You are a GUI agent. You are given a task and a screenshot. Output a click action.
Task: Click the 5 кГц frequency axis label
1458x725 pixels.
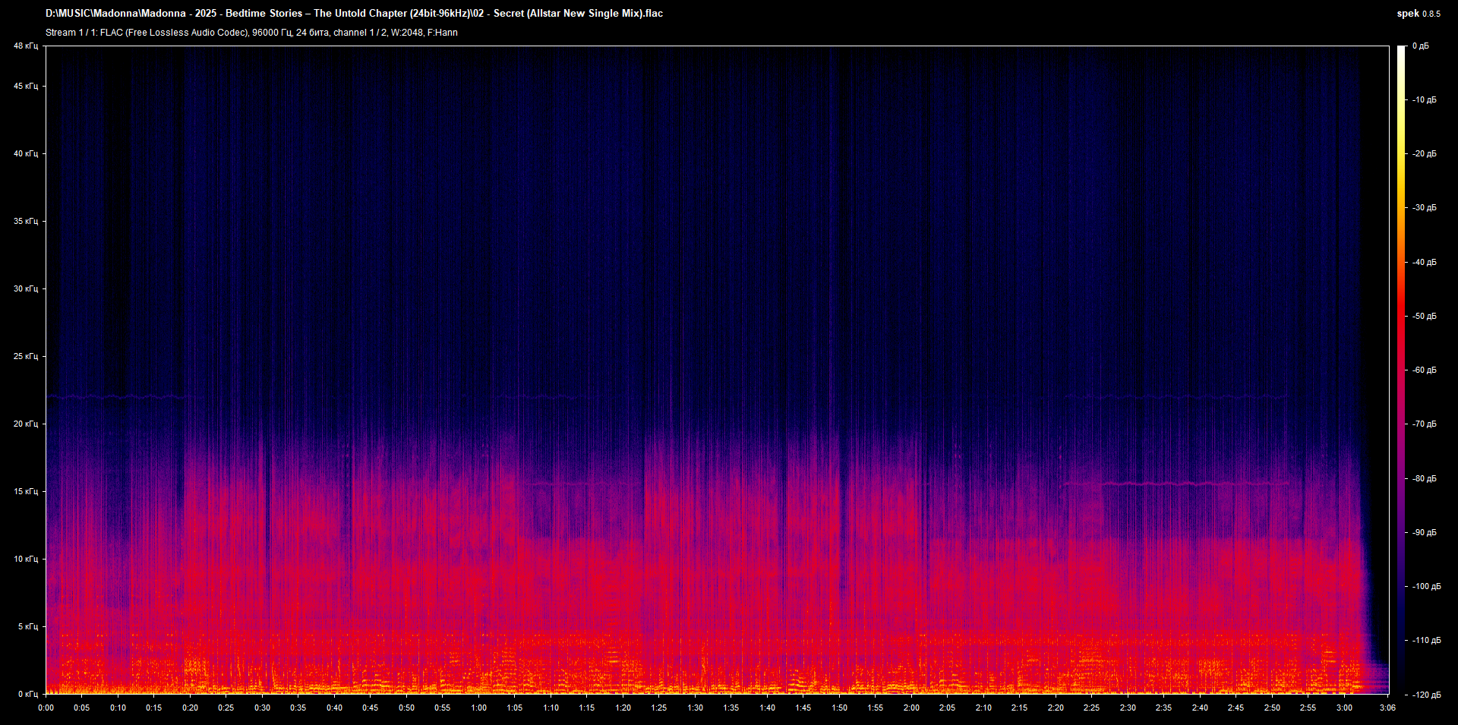[x=27, y=626]
